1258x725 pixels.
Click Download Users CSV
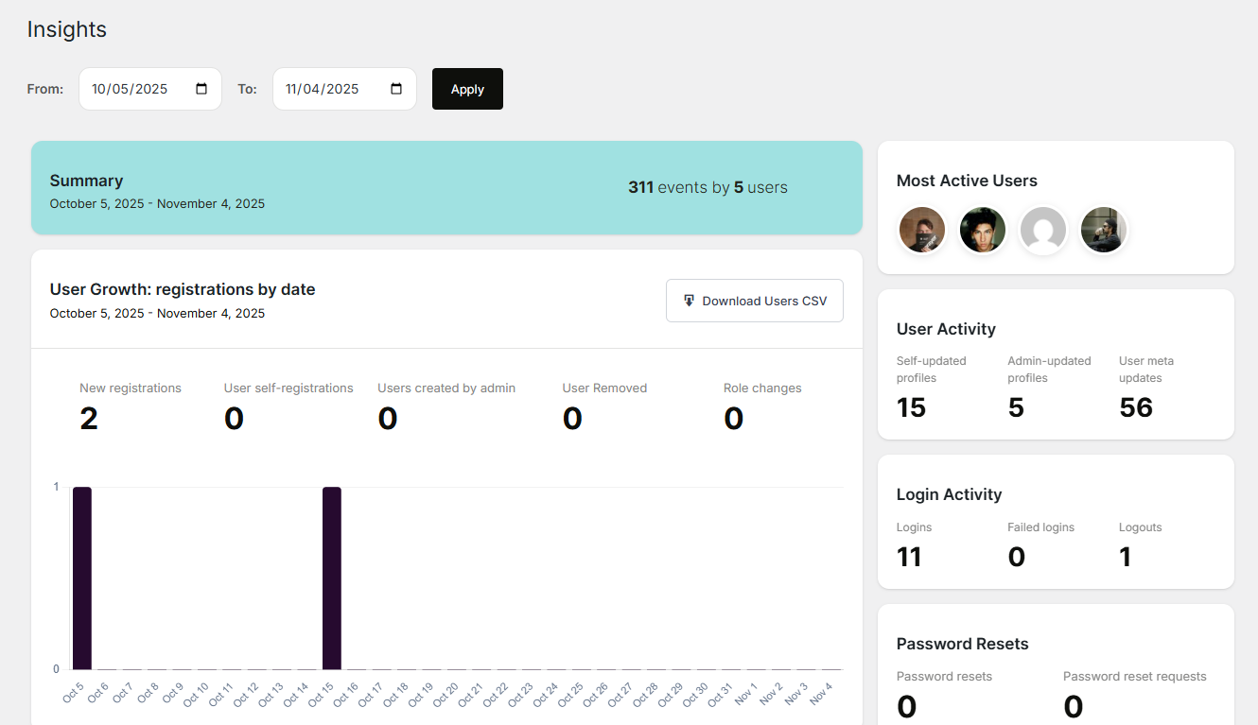(754, 300)
